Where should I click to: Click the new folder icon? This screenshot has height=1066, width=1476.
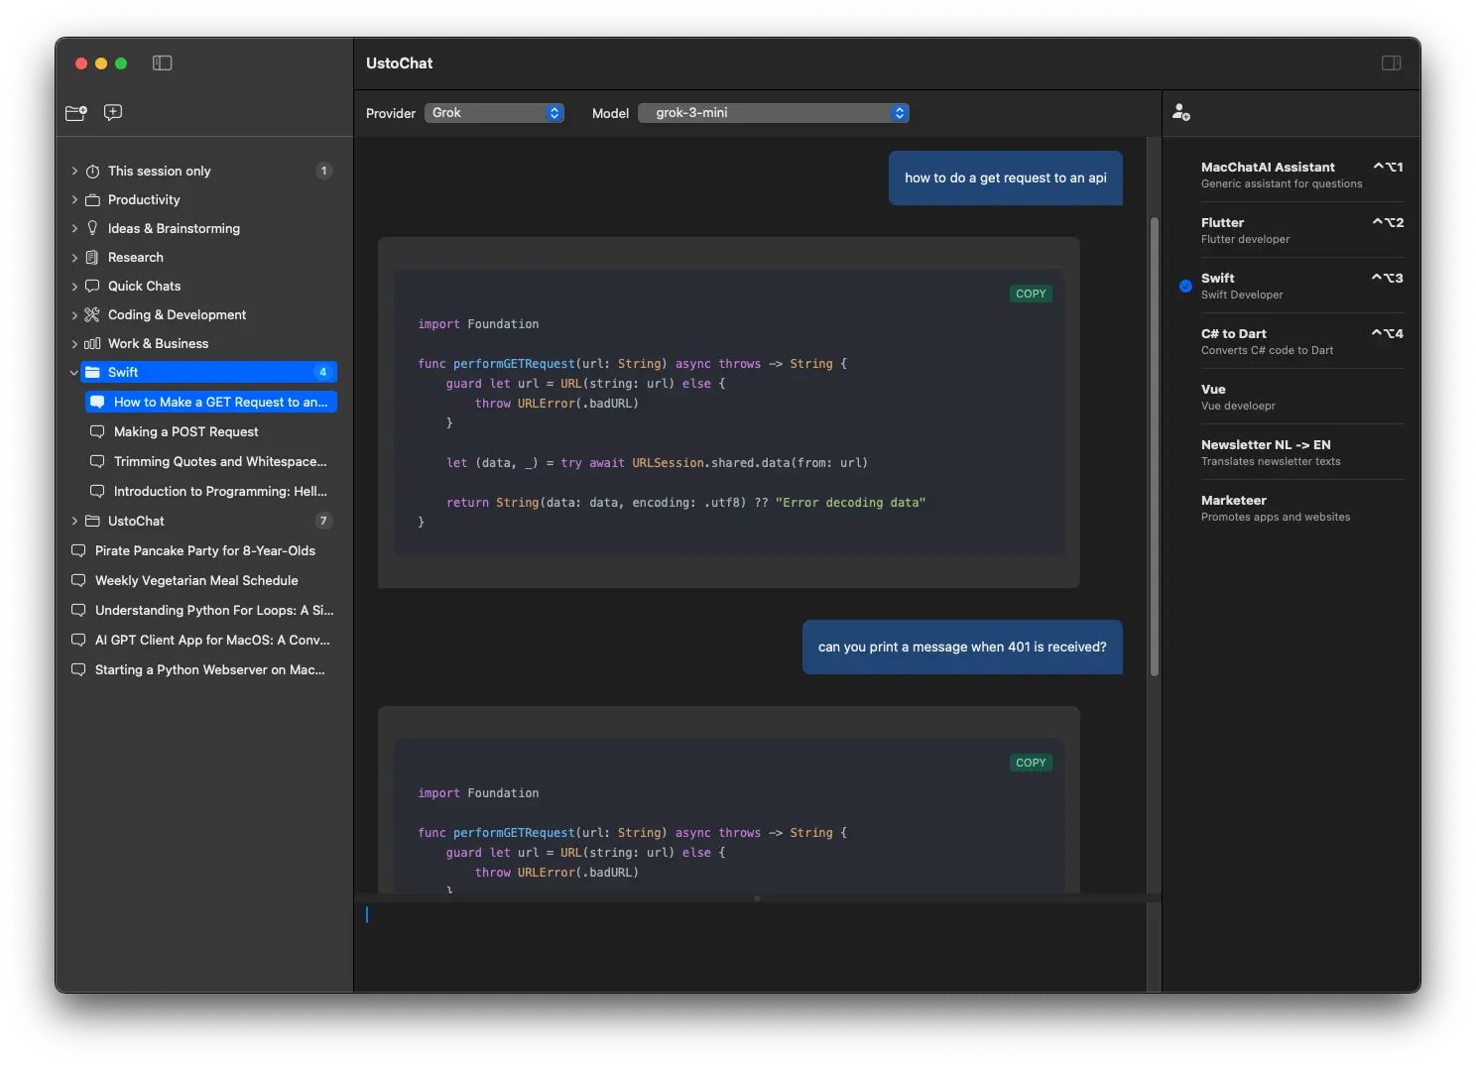pyautogui.click(x=76, y=113)
